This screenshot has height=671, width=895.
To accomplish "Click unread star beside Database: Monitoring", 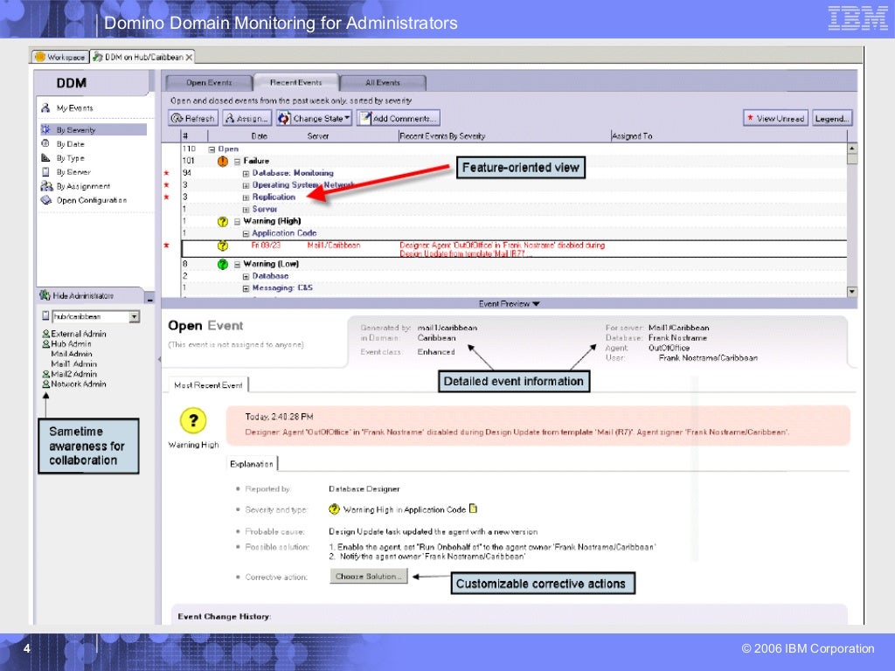I will pos(167,173).
